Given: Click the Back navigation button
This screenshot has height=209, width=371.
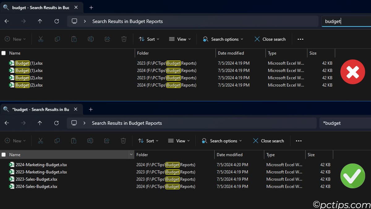Looking at the screenshot, I should 7,21.
